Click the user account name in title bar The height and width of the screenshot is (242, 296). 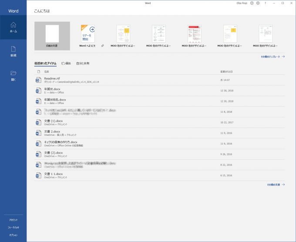point(242,3)
